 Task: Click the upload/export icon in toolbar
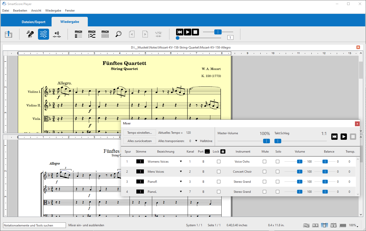(x=9, y=34)
